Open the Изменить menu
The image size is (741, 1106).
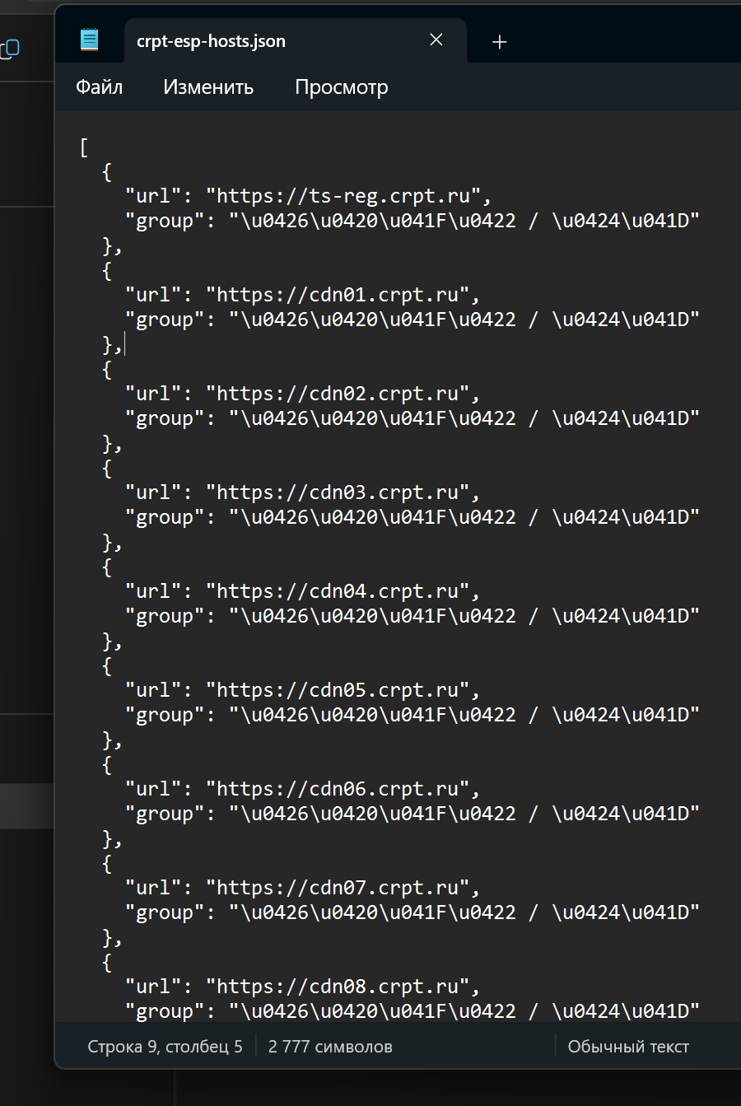coord(208,86)
